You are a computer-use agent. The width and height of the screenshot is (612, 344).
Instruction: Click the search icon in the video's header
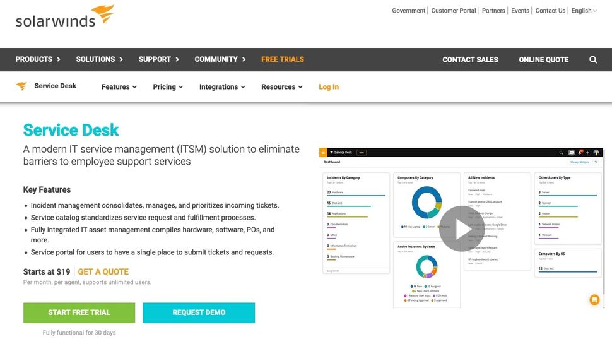(561, 153)
